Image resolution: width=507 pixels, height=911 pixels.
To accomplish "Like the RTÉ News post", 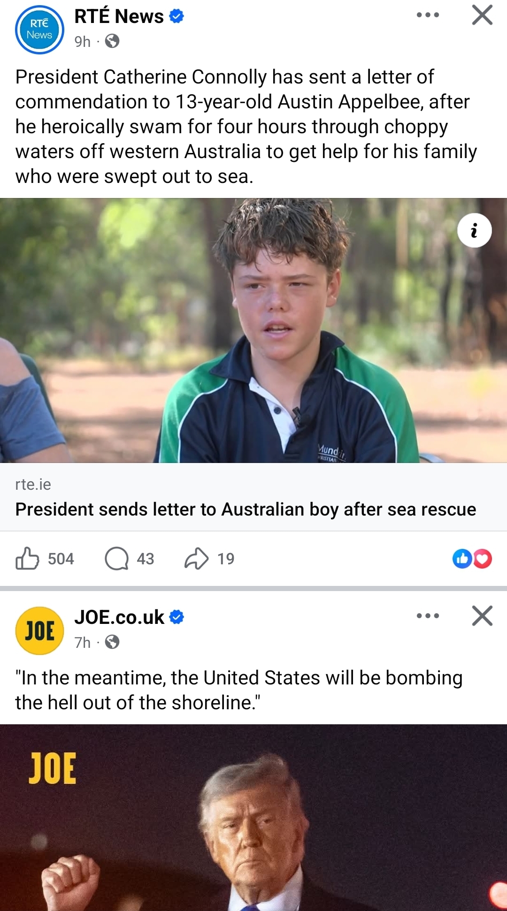I will pos(45,559).
